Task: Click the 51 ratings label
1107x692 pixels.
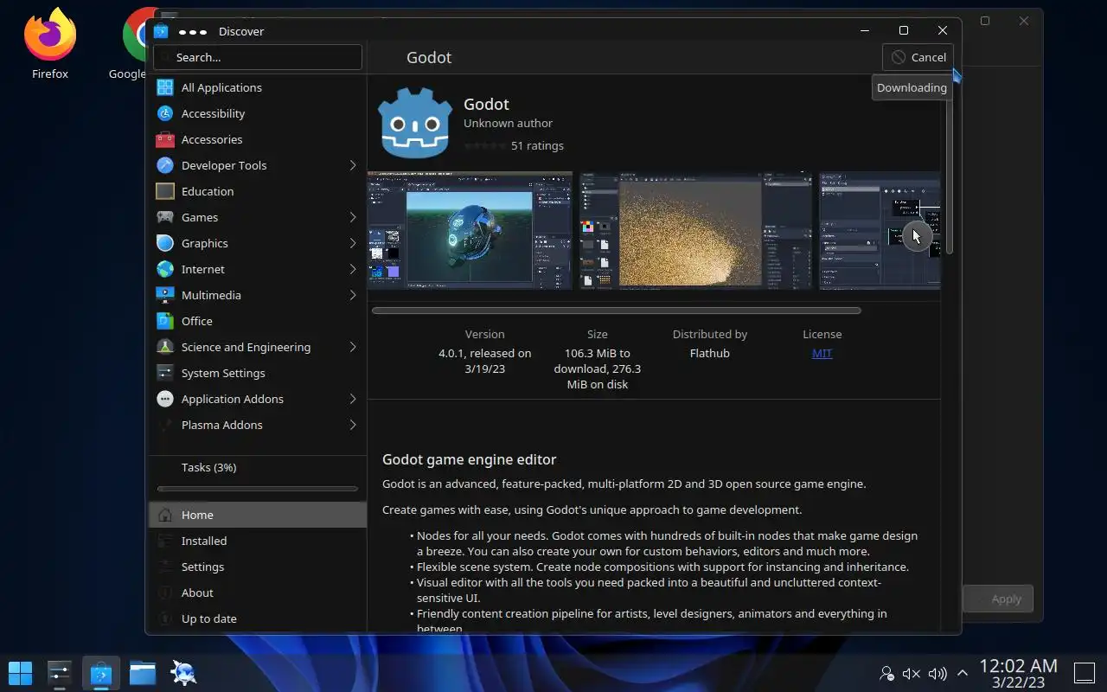Action: click(537, 145)
